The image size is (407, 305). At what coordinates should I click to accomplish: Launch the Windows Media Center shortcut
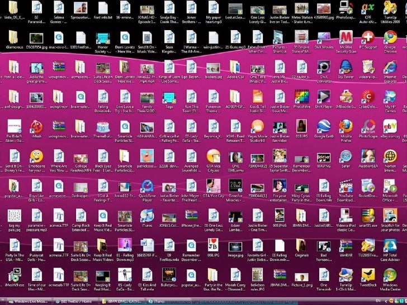390,274
